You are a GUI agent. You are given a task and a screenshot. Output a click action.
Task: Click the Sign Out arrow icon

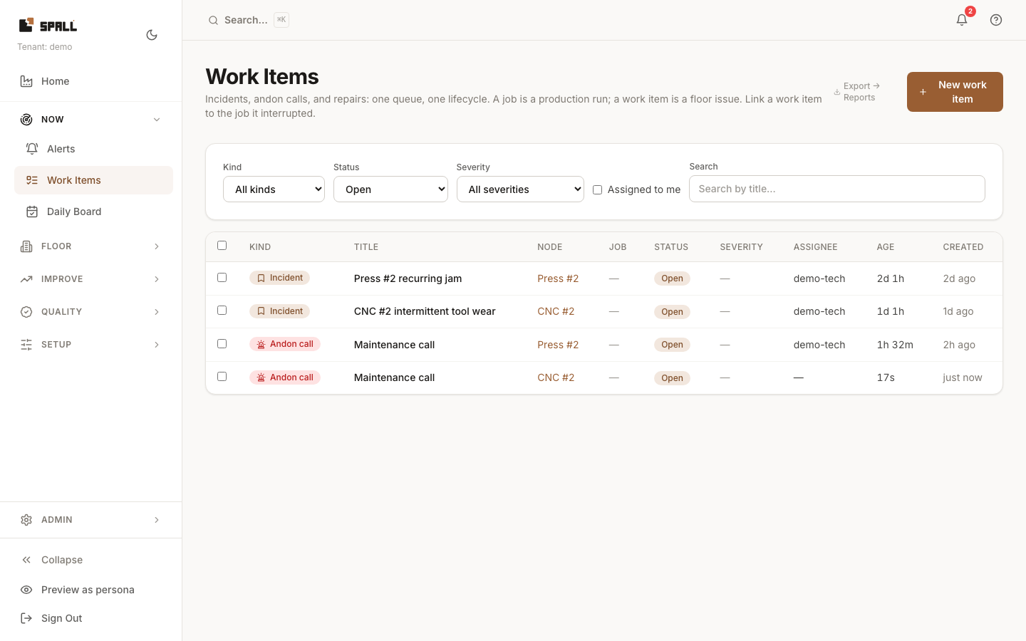click(x=26, y=618)
